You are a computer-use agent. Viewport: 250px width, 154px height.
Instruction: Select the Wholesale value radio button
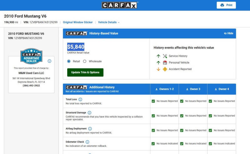[85, 61]
